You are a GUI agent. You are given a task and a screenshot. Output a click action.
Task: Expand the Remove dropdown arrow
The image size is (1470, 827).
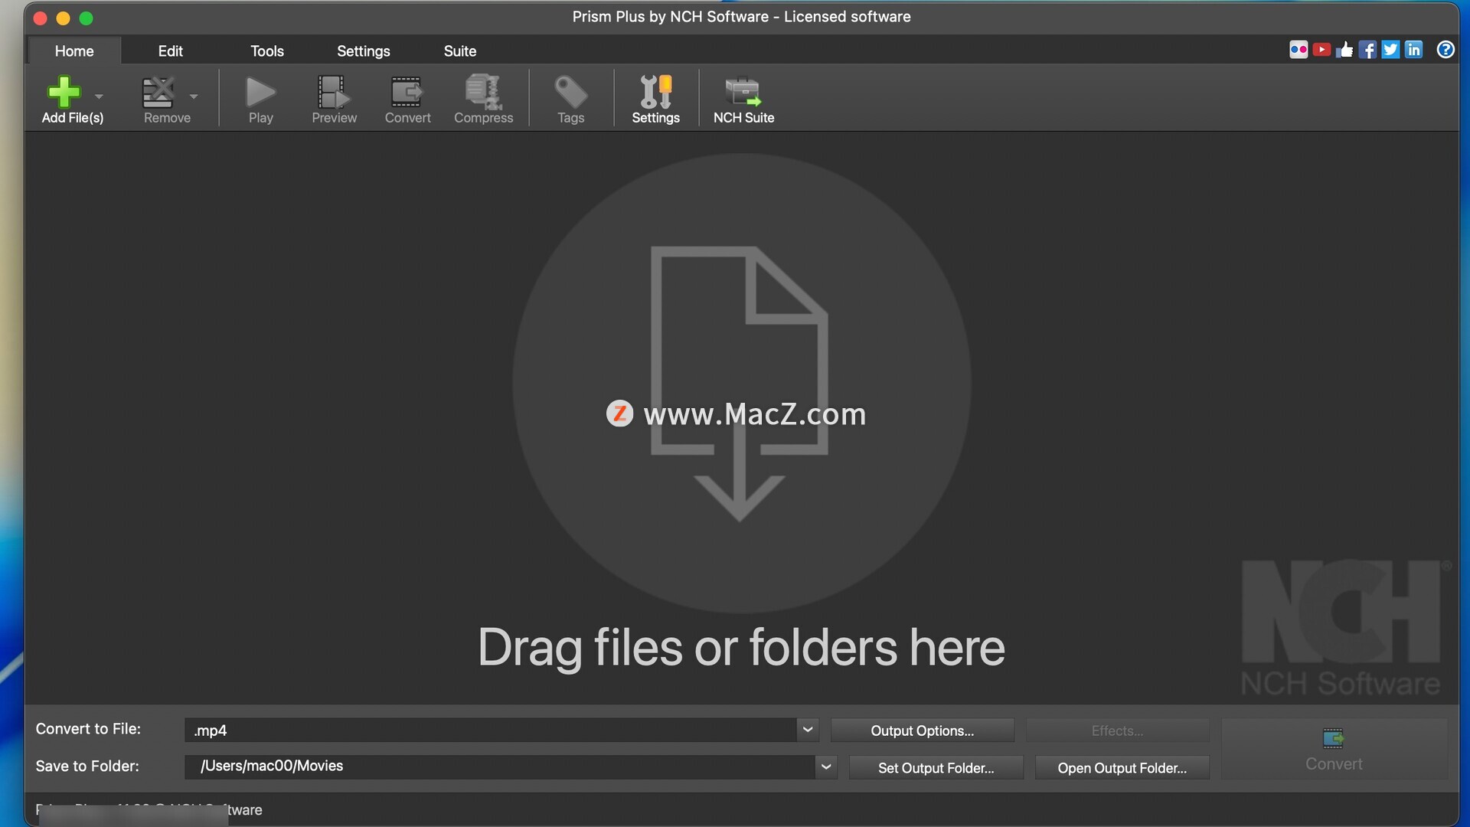pos(194,96)
